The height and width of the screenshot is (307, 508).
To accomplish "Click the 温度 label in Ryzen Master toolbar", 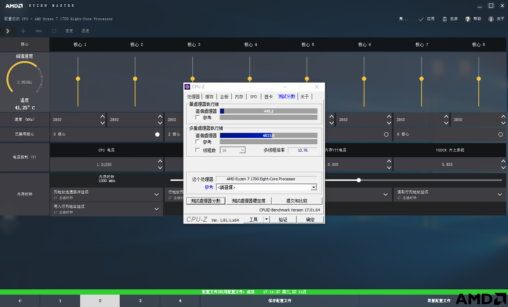I will pos(85,31).
